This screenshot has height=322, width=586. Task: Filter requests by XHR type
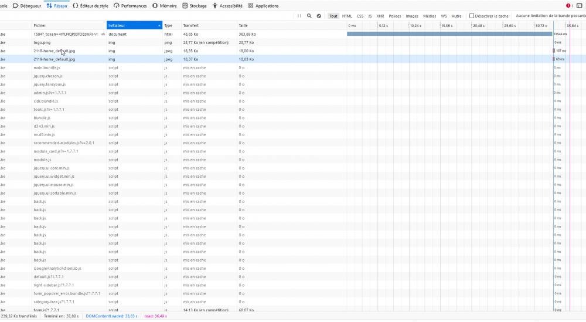pyautogui.click(x=380, y=16)
